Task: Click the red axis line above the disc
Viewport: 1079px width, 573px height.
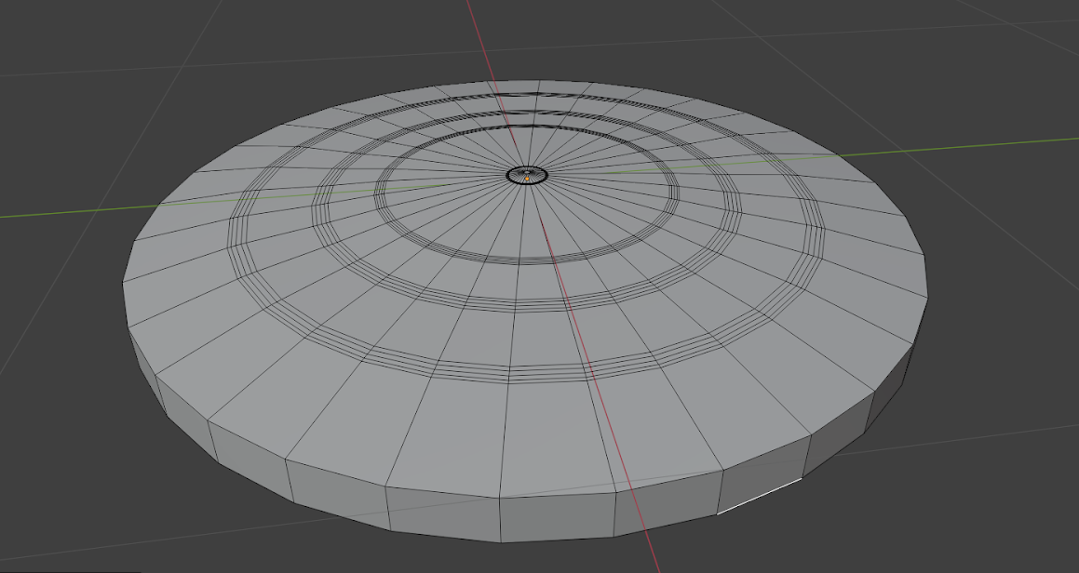Action: 477,37
